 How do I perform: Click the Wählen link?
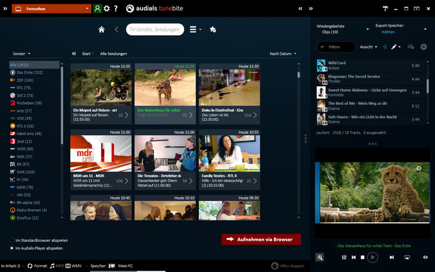click(x=388, y=32)
